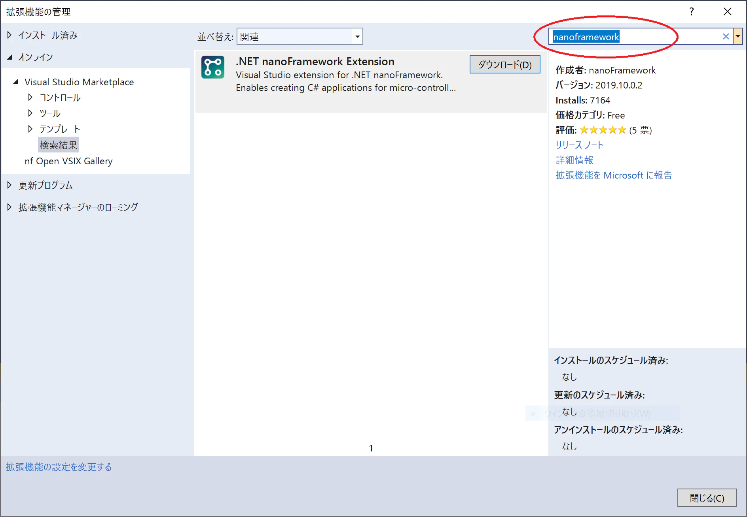Click the page number 1 indicator
Image resolution: width=747 pixels, height=517 pixels.
[371, 448]
